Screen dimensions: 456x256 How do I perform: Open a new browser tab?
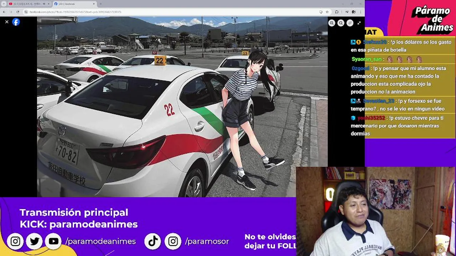coord(100,4)
